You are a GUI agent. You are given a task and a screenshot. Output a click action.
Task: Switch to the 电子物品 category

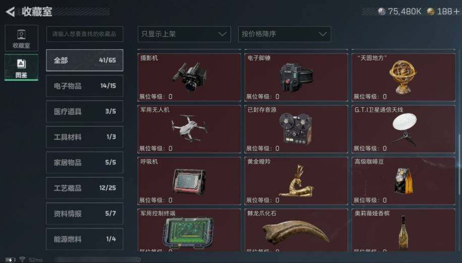coord(85,86)
